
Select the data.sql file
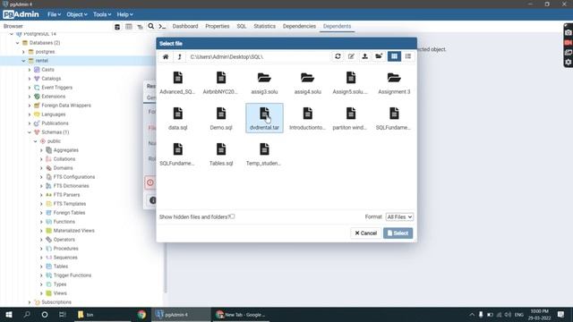point(177,118)
